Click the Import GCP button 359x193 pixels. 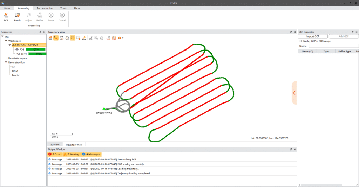[x=313, y=36]
